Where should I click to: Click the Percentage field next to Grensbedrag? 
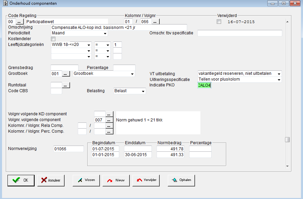point(124,68)
